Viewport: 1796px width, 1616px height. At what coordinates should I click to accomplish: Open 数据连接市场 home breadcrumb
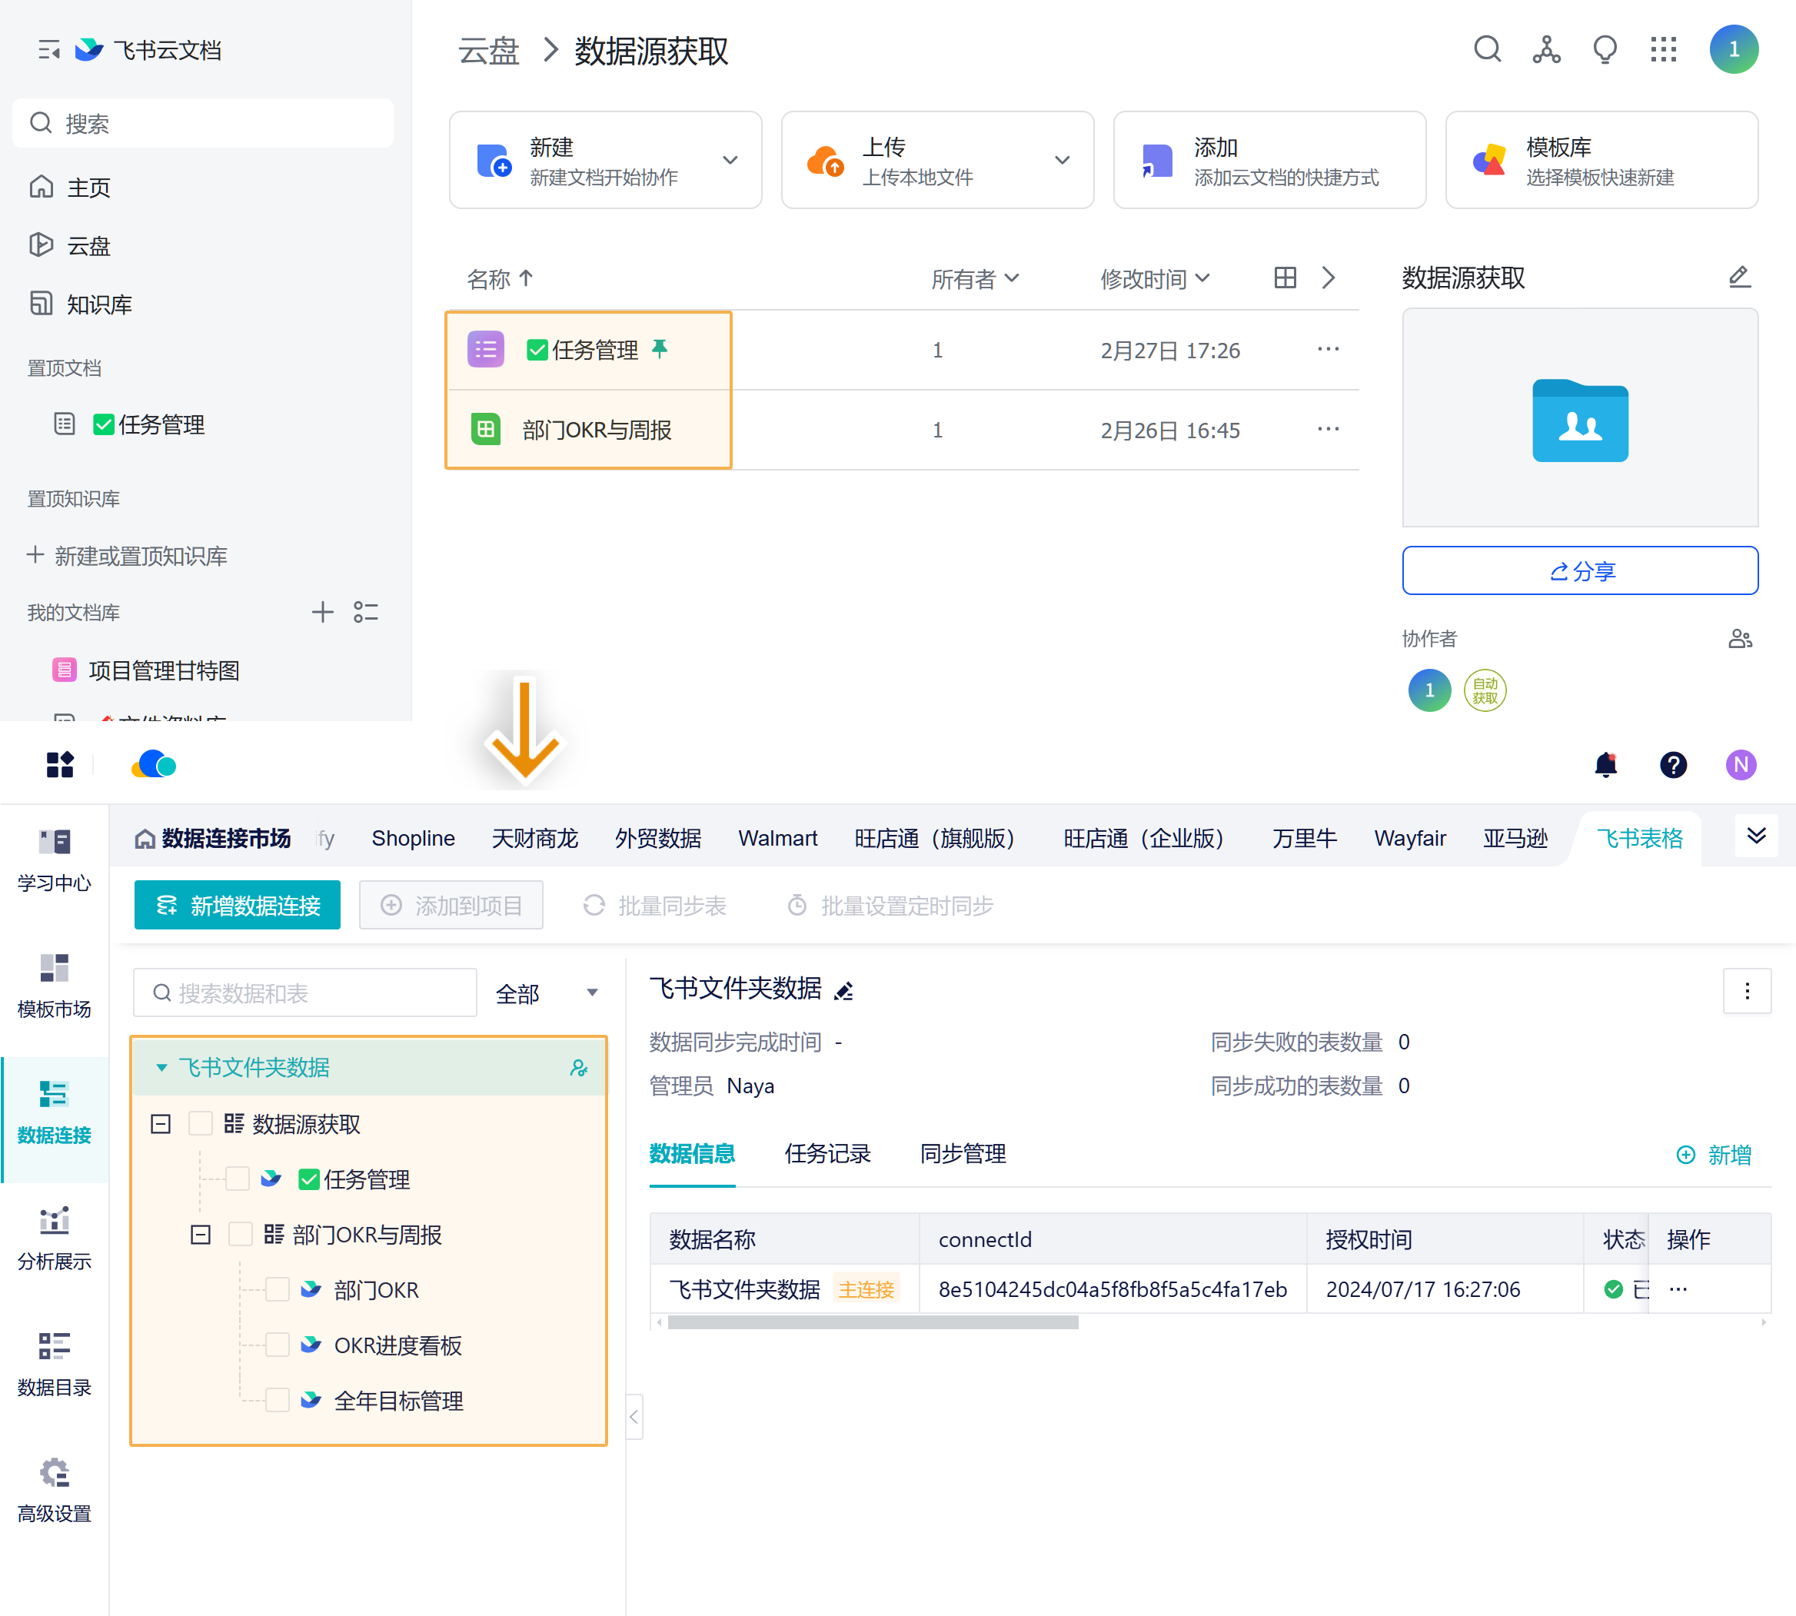point(212,838)
